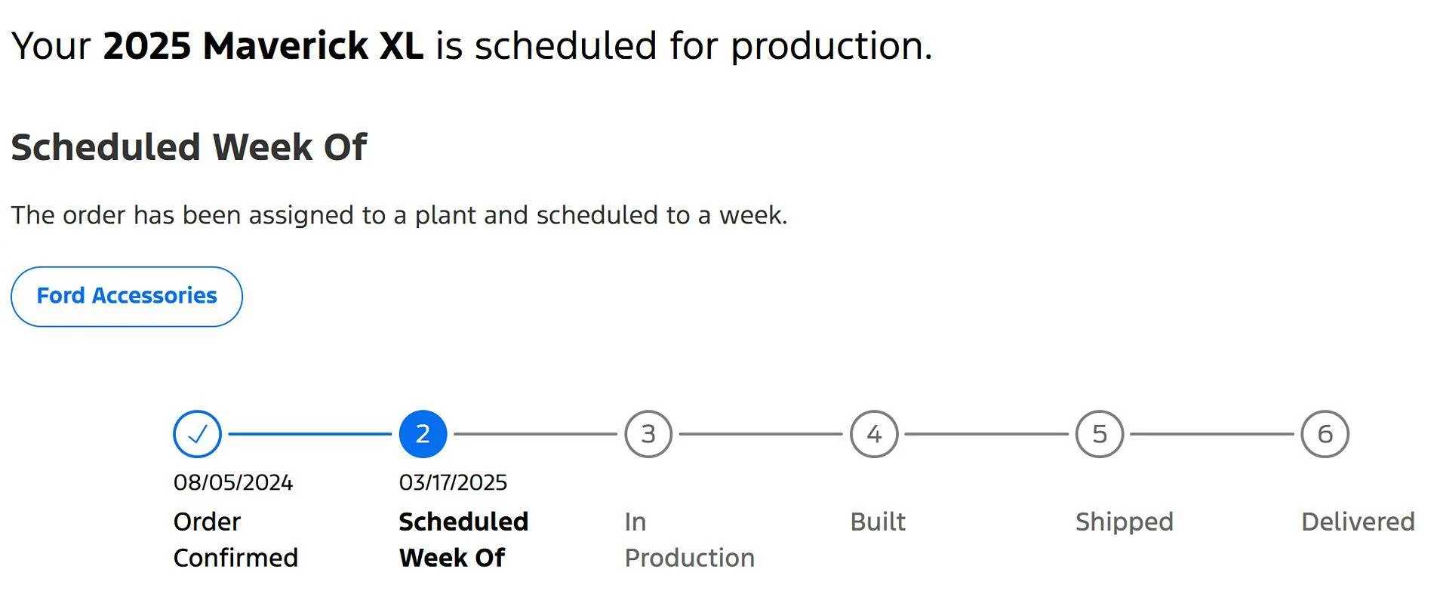Click the Built step label

click(x=878, y=522)
